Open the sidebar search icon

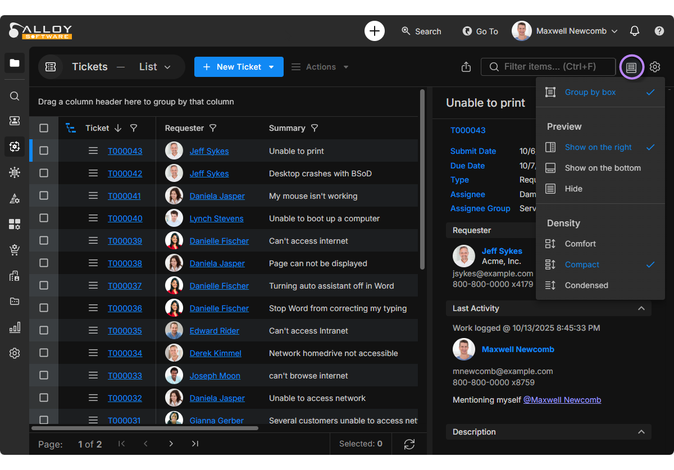point(15,96)
